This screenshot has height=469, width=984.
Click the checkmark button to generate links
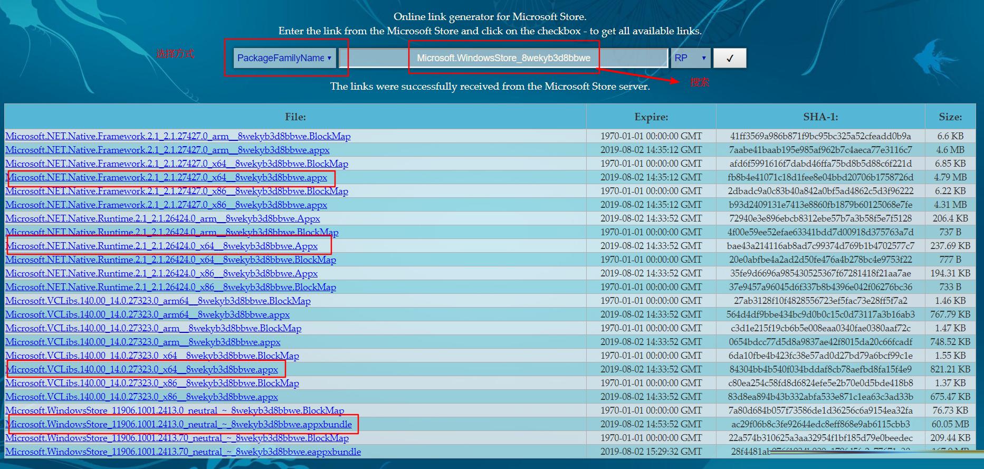point(730,58)
